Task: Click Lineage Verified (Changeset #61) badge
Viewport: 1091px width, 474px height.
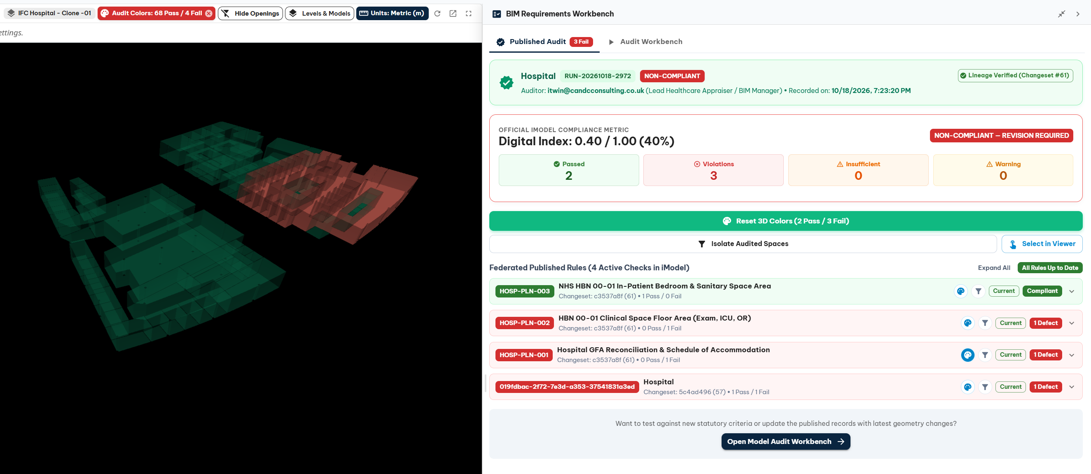Action: [1015, 75]
